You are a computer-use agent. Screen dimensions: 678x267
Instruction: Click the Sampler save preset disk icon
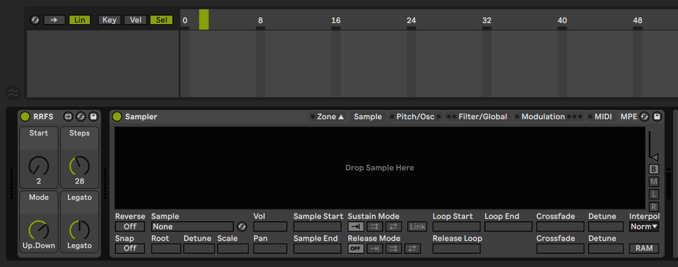(657, 117)
